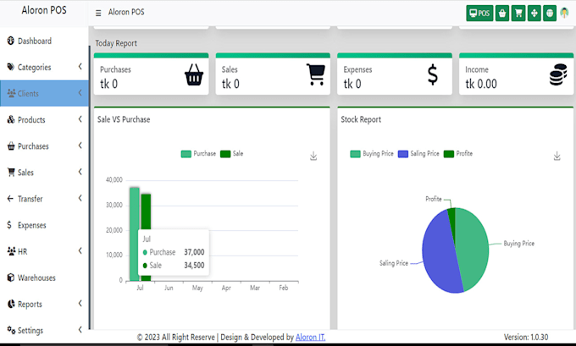Expand the Clients chevron

tap(80, 93)
